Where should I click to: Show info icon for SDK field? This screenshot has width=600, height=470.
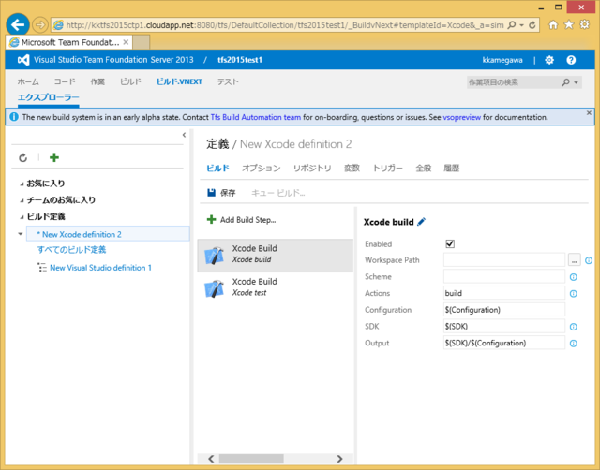[573, 327]
